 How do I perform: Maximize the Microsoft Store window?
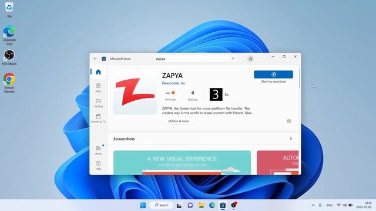click(284, 57)
